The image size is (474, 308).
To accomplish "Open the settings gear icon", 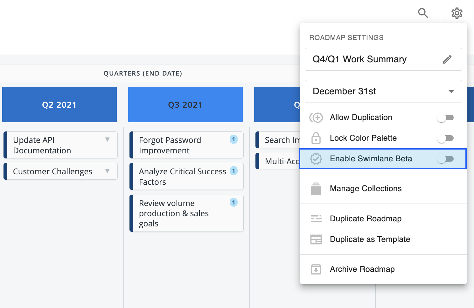I will tap(457, 13).
